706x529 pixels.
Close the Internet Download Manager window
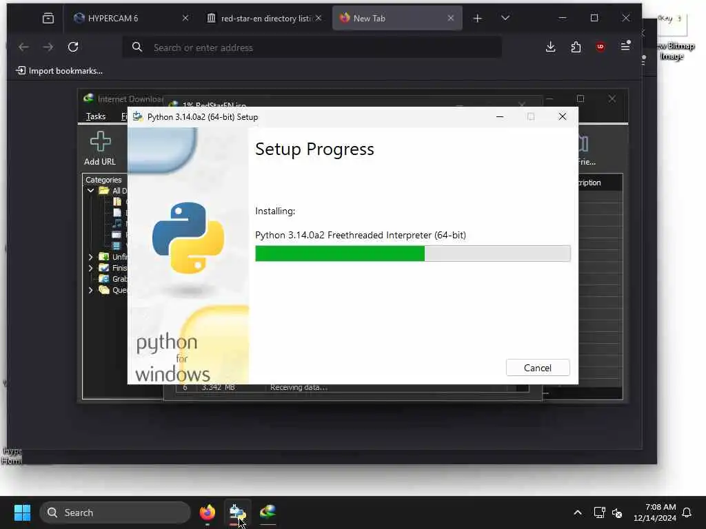612,98
